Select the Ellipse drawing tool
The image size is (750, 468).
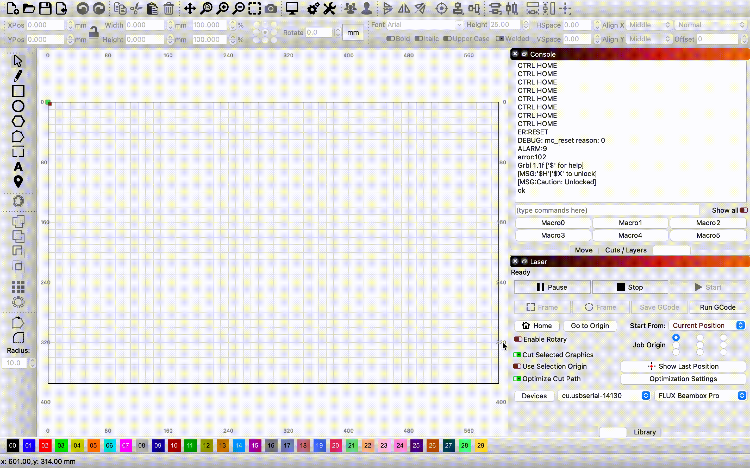[x=18, y=106]
